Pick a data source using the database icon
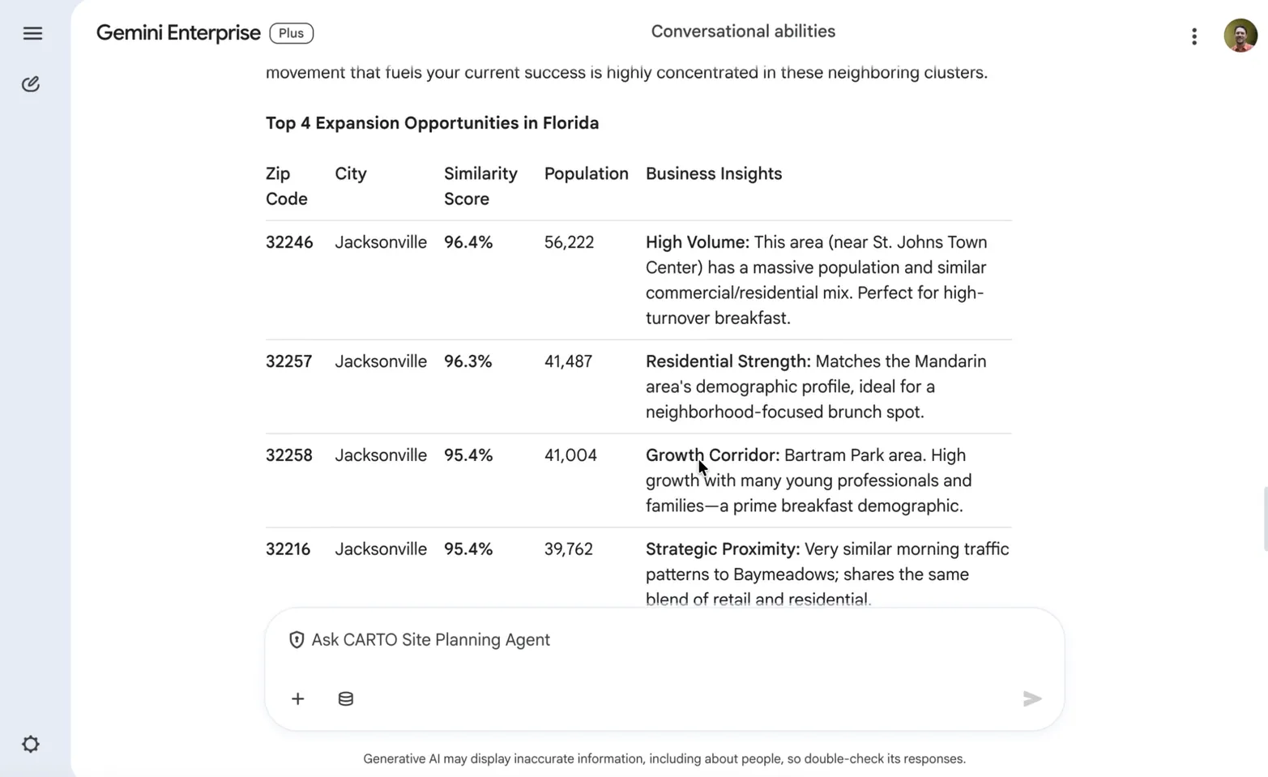Image resolution: width=1268 pixels, height=777 pixels. (x=345, y=698)
